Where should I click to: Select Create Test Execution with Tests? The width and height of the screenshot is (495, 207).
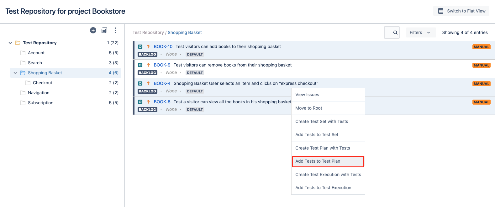click(328, 175)
